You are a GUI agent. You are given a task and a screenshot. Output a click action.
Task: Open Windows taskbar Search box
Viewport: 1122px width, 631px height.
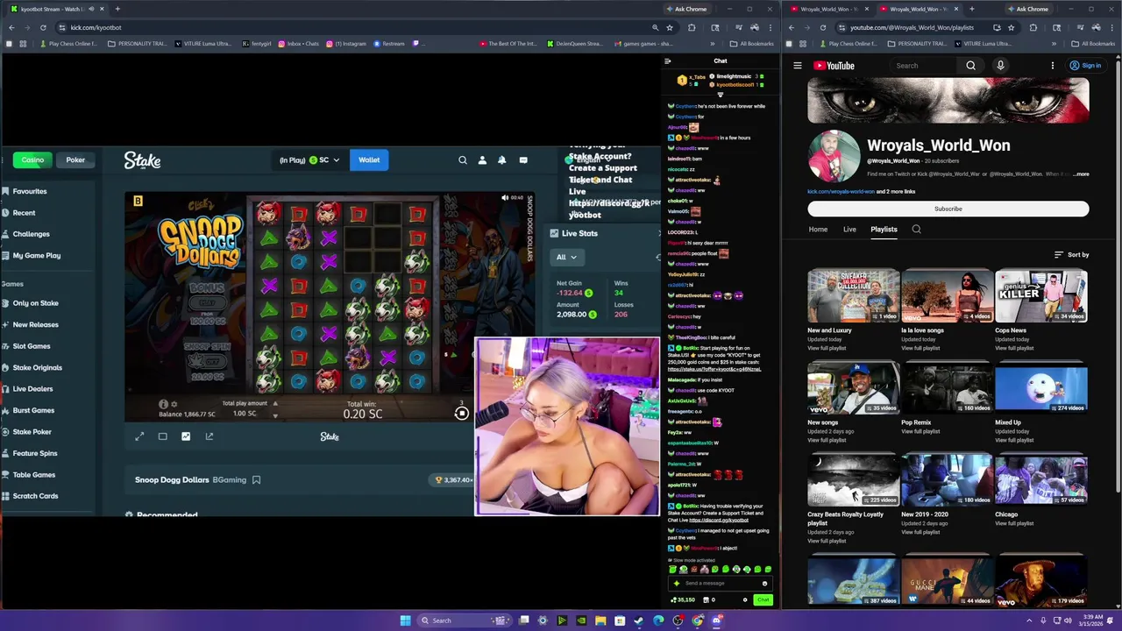pyautogui.click(x=463, y=620)
